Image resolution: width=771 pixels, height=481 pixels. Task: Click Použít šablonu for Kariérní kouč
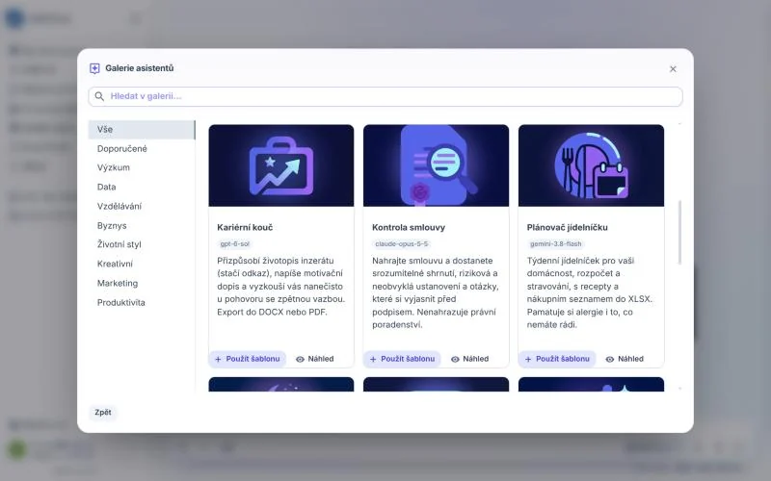[248, 359]
